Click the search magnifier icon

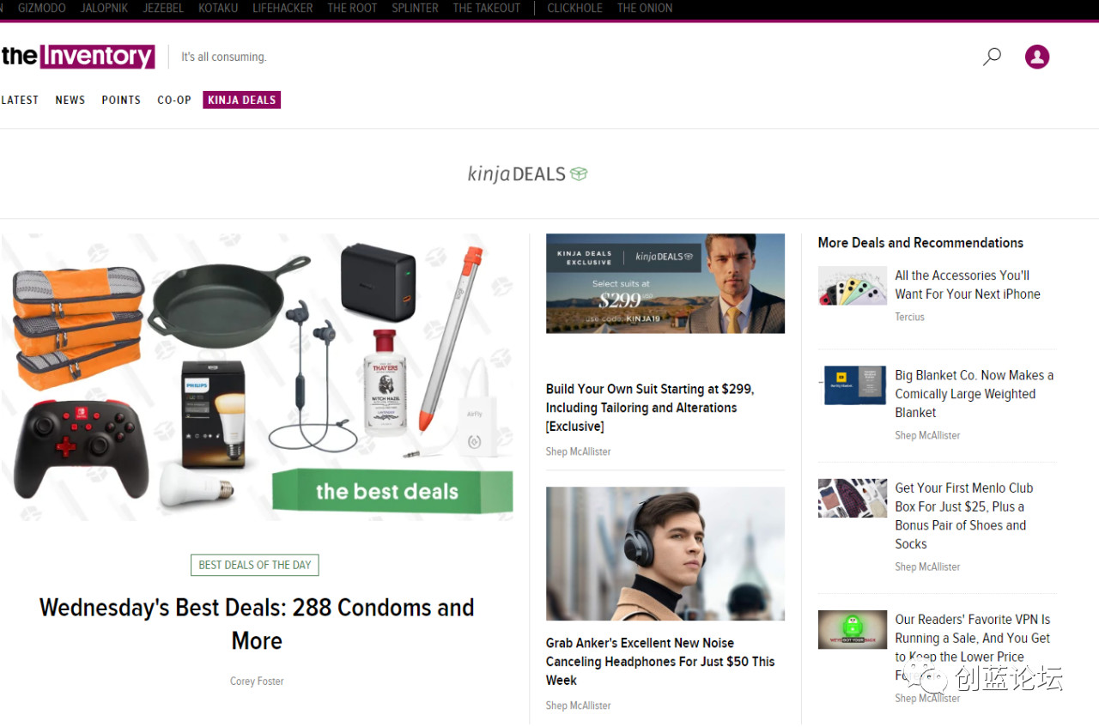[x=992, y=58]
